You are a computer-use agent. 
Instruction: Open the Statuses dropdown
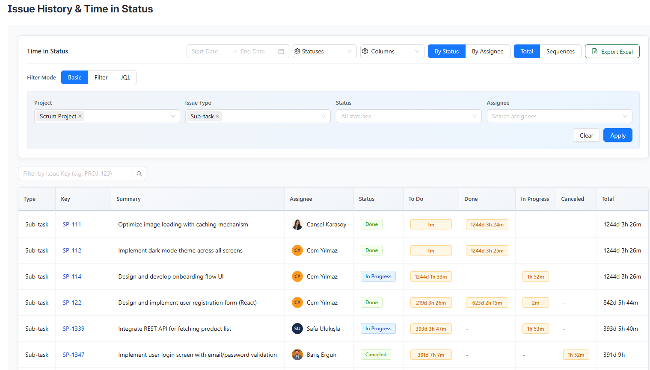(x=324, y=51)
